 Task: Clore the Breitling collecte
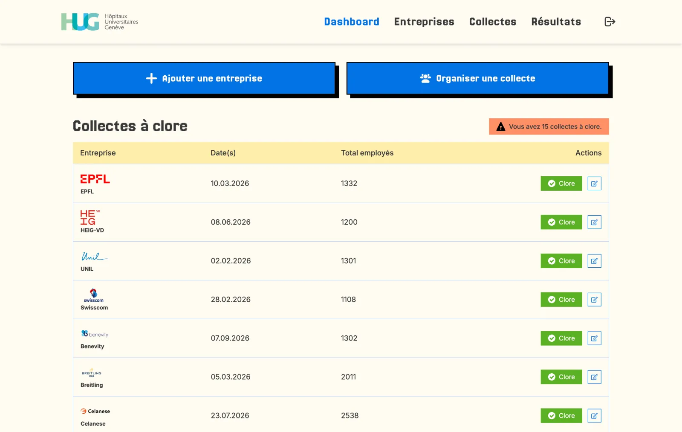[561, 377]
